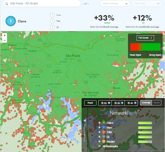This screenshot has height=152, width=165.
Task: Select rank 4 Oi circle
Action: (x=52, y=27)
